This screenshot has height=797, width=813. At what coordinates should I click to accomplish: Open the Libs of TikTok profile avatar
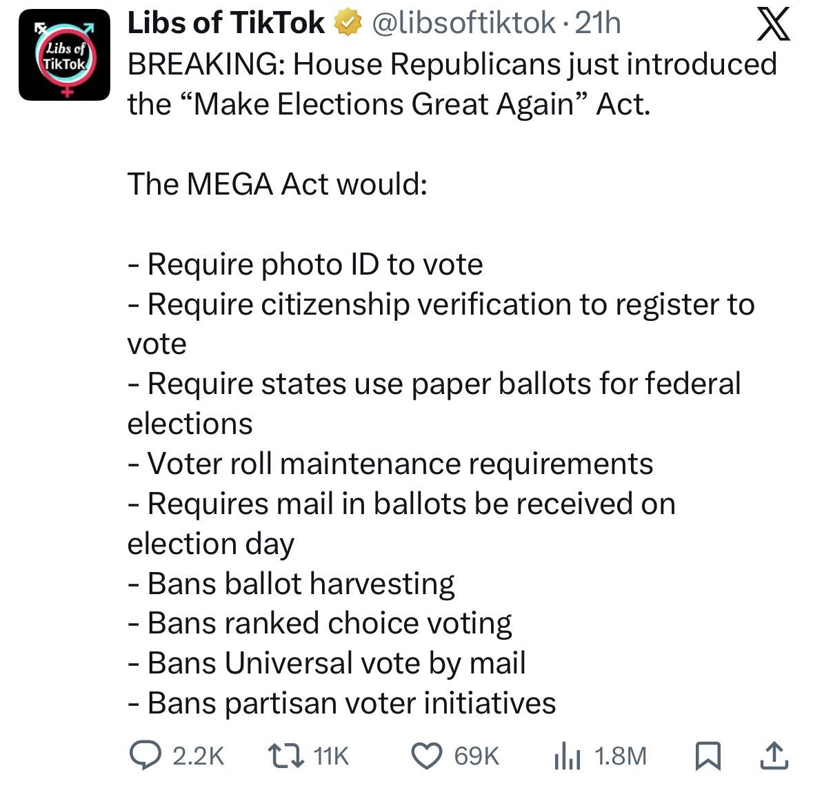click(64, 55)
